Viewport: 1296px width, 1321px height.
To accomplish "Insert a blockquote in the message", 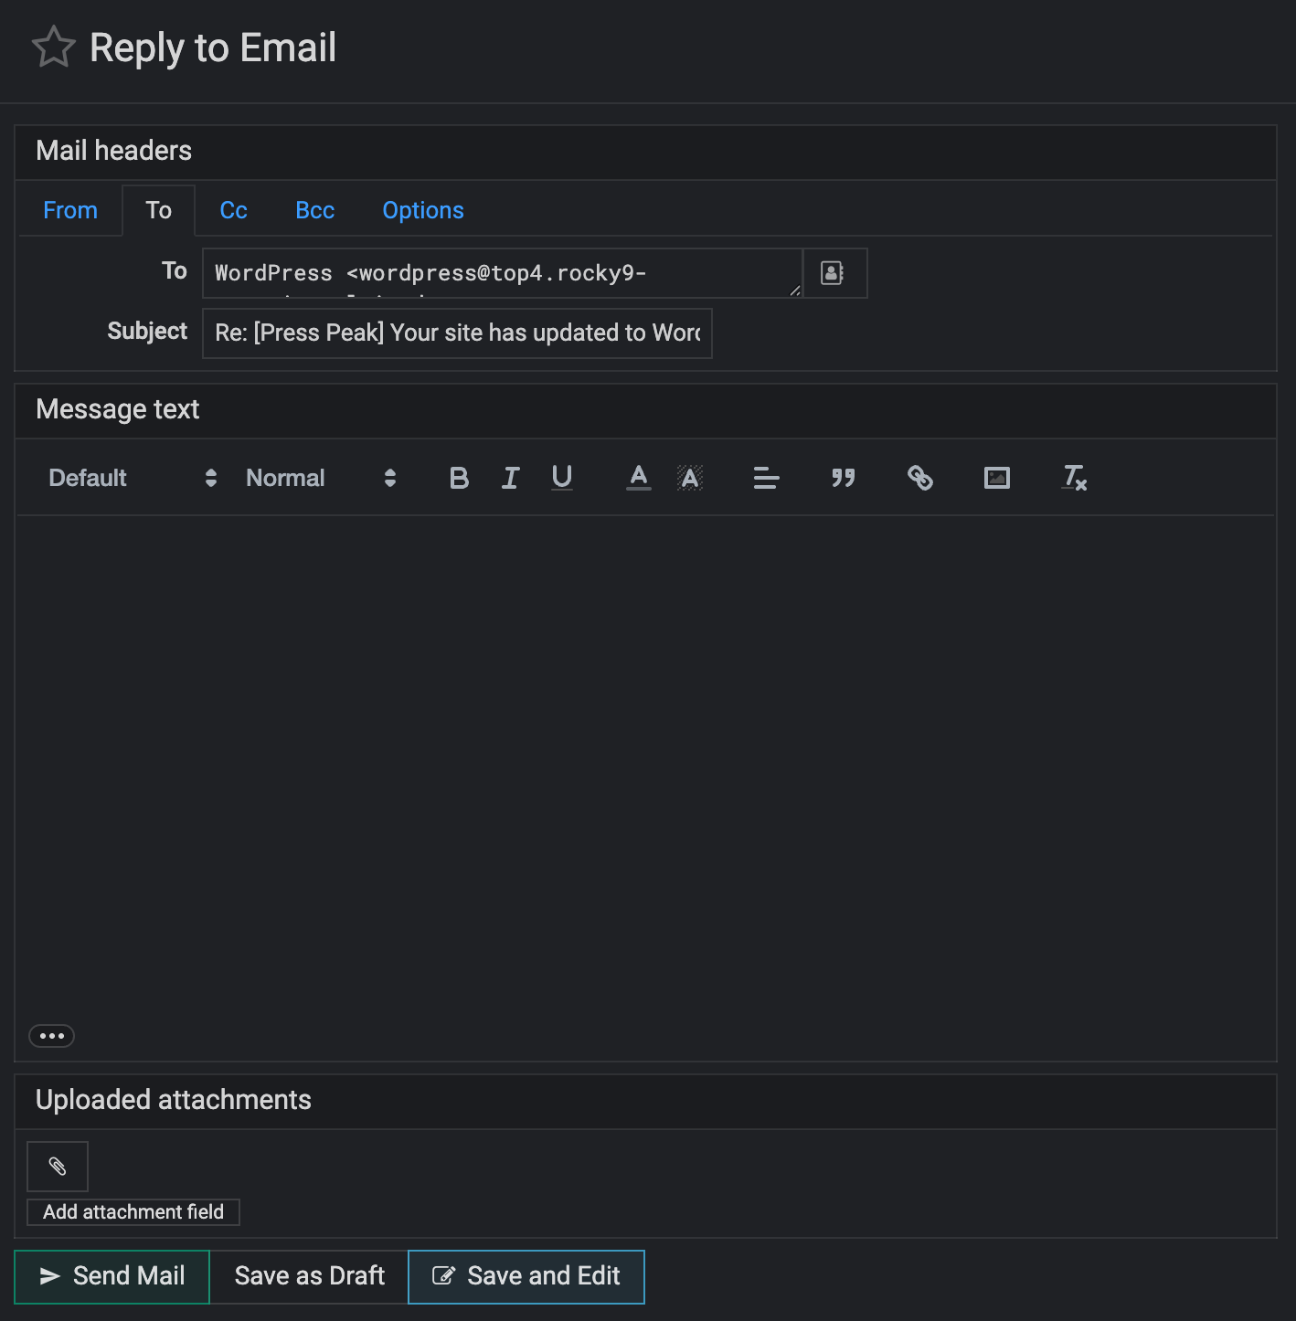I will pos(843,478).
